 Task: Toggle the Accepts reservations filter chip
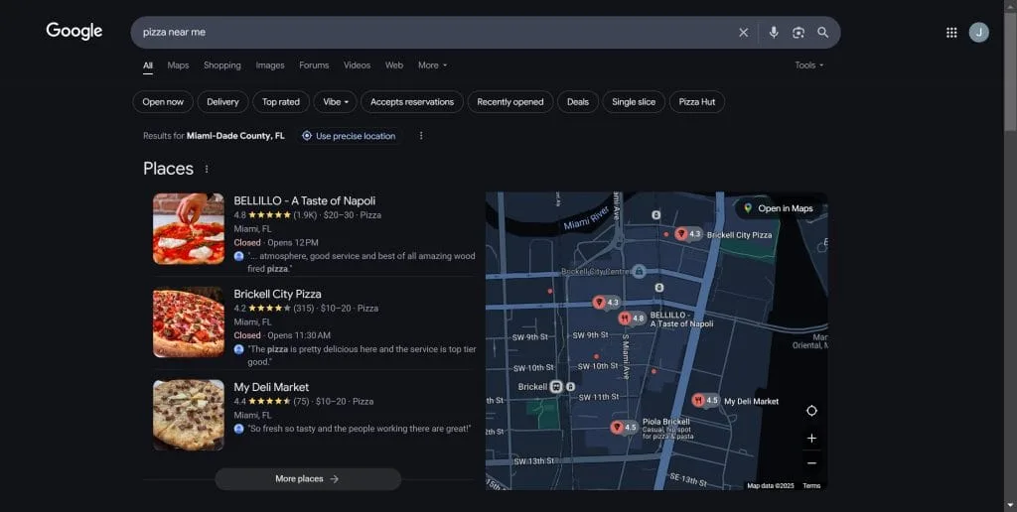coord(412,102)
